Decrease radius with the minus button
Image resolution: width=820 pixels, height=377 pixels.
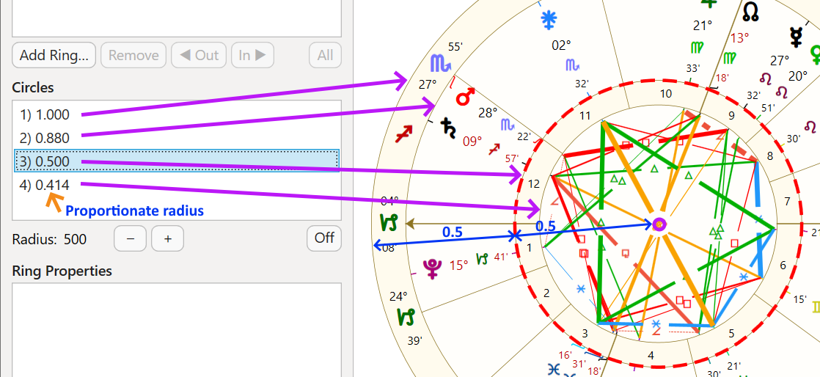click(x=131, y=239)
